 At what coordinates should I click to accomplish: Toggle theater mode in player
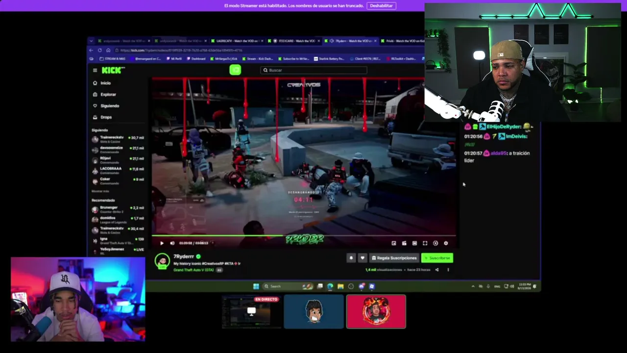[x=414, y=243]
